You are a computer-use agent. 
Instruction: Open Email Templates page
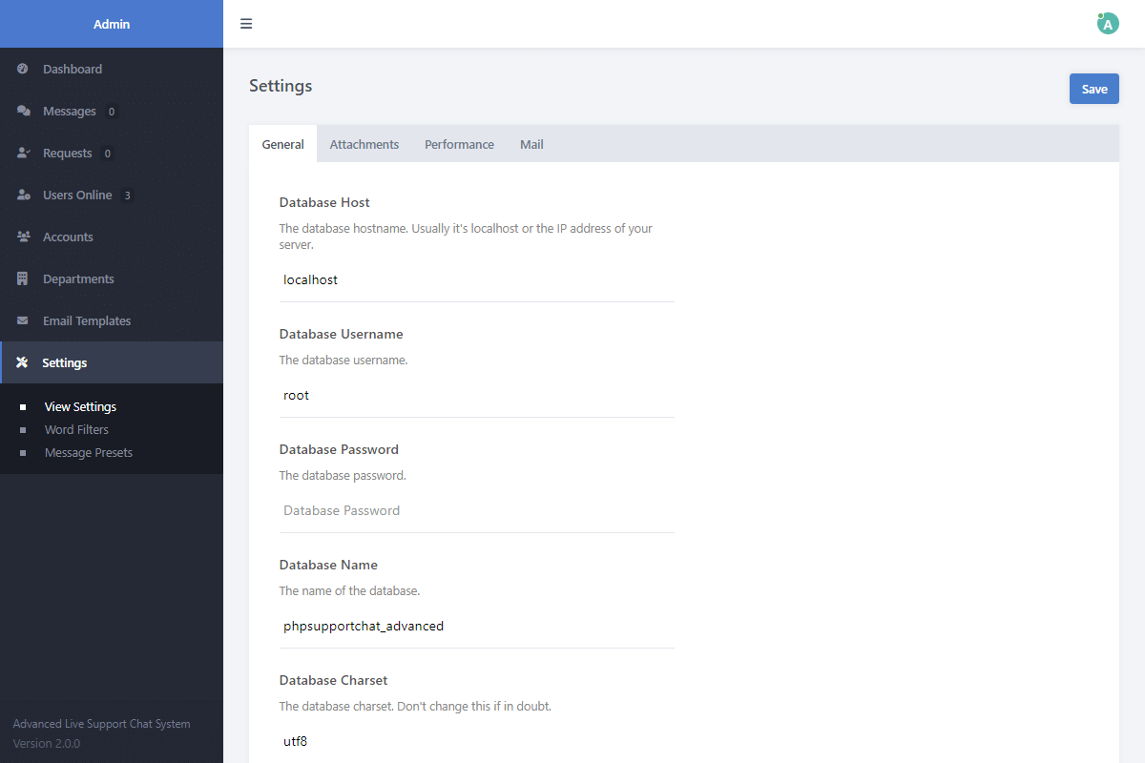pos(112,320)
